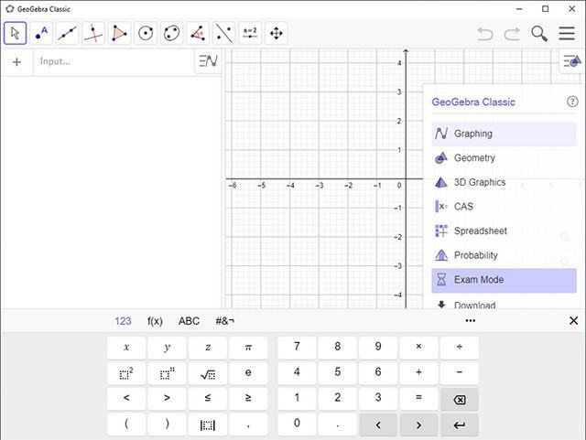This screenshot has height=440, width=586.
Task: Tap the less-than-or-equal key
Action: click(x=208, y=399)
